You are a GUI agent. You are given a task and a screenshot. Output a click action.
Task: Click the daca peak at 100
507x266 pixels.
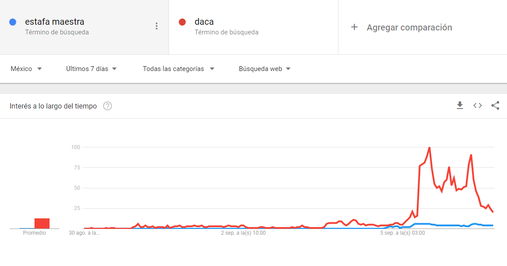(430, 148)
